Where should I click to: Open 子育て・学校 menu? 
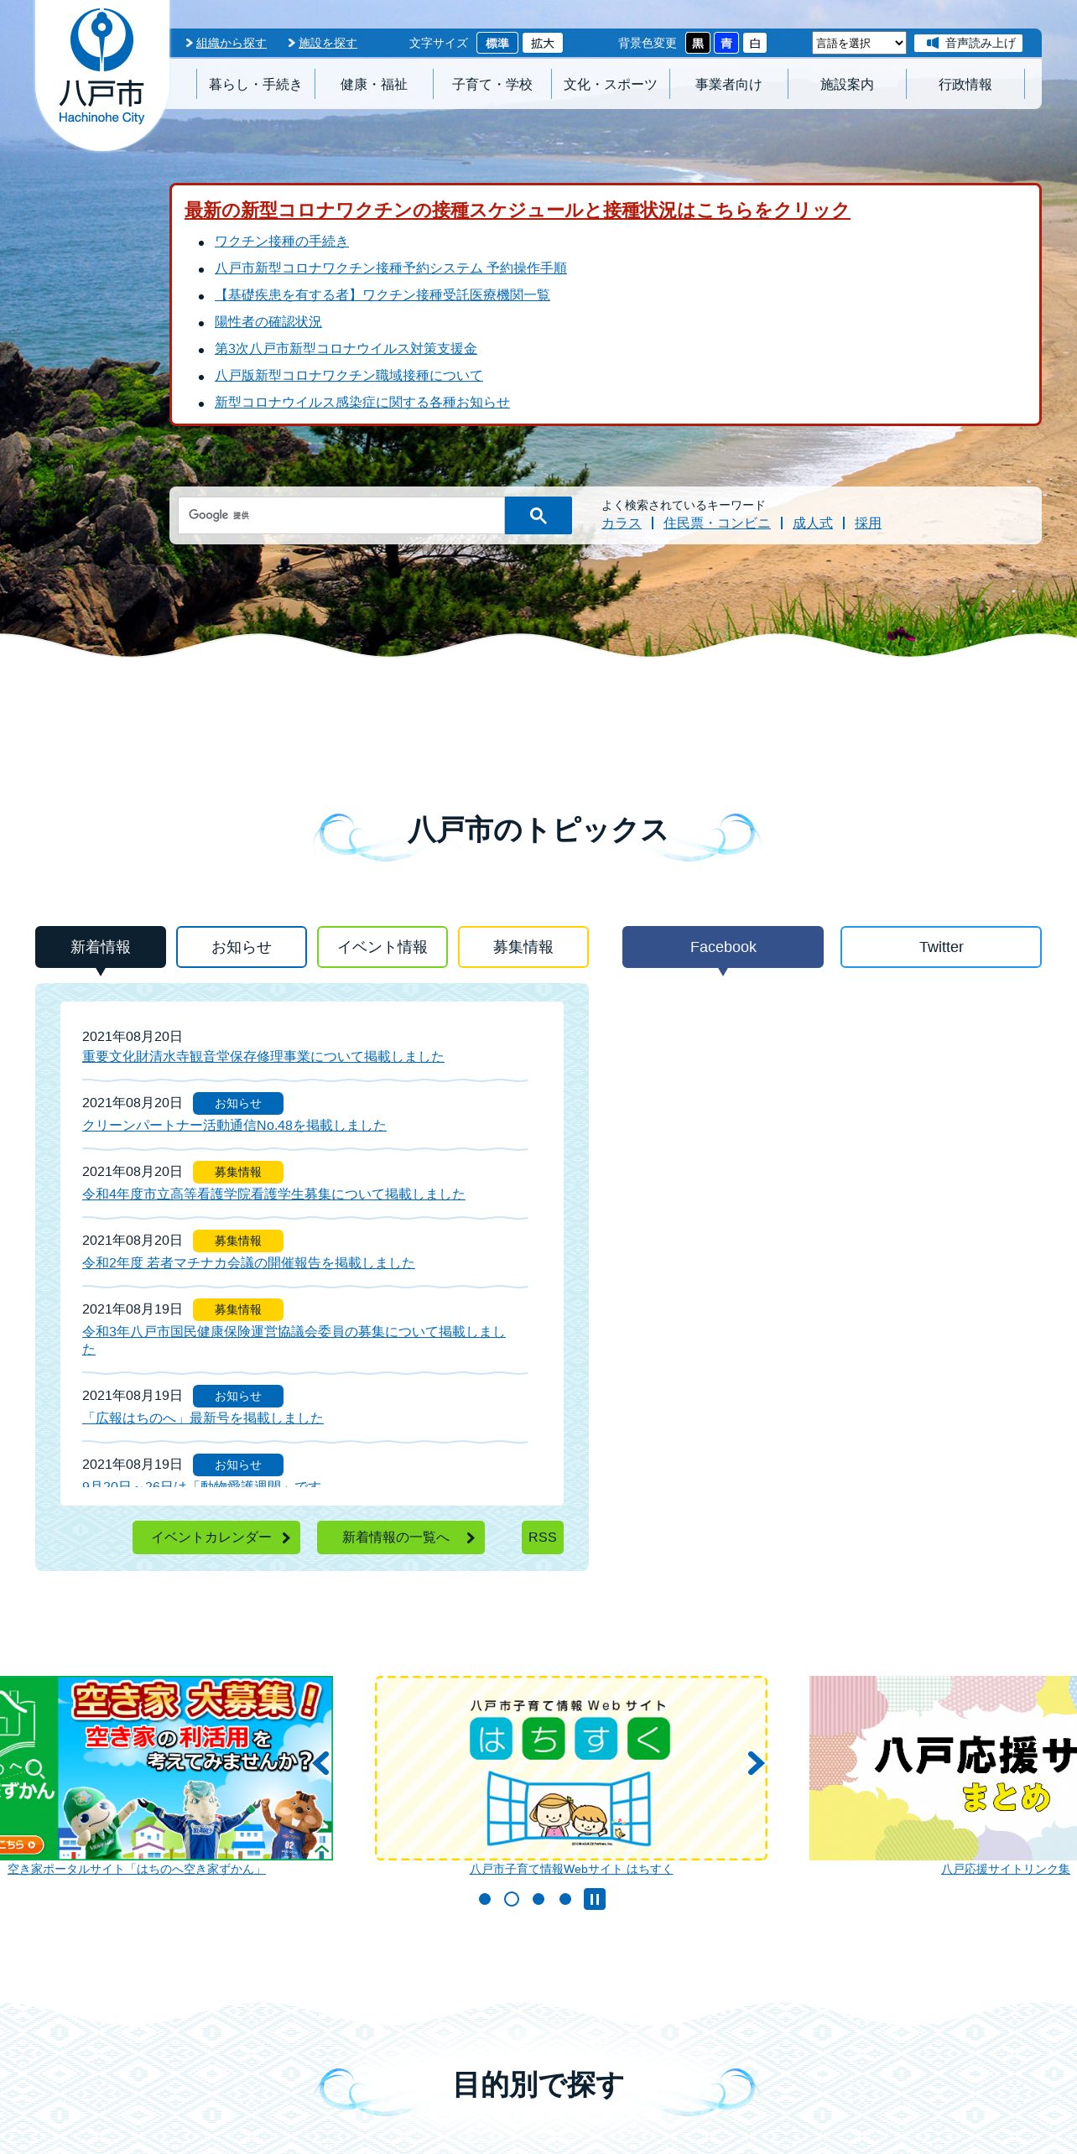[492, 84]
